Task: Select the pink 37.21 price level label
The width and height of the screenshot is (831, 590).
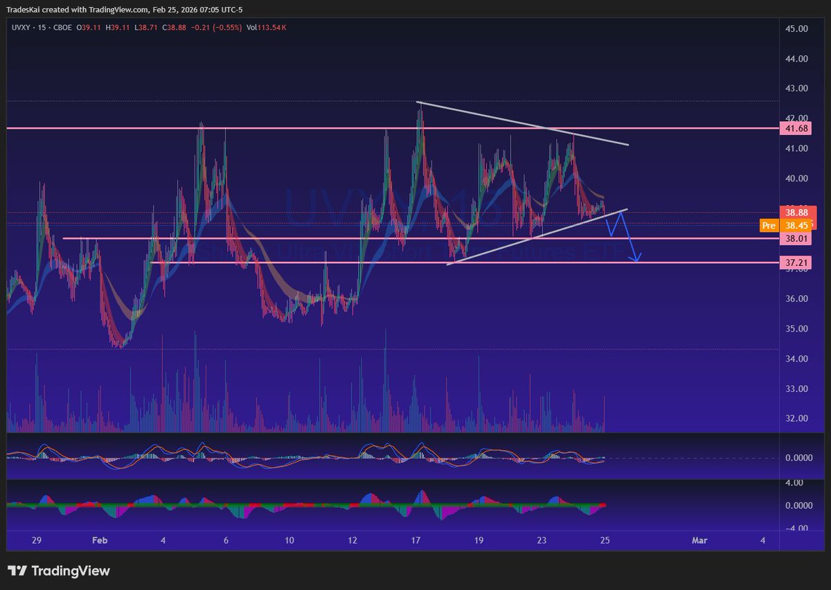Action: pyautogui.click(x=796, y=262)
